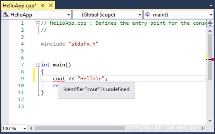Open the Global Scope dropdown
215x134 pixels.
click(140, 15)
